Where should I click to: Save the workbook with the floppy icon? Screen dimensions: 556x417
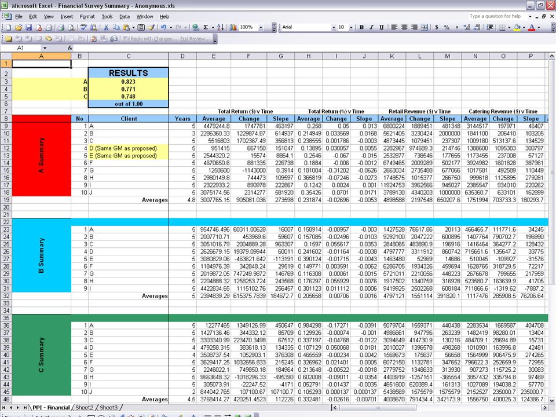pos(28,27)
